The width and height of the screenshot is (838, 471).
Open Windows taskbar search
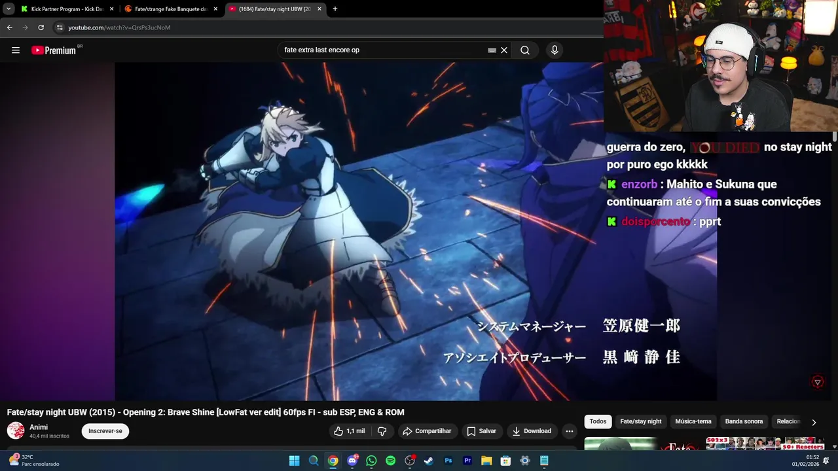(314, 461)
